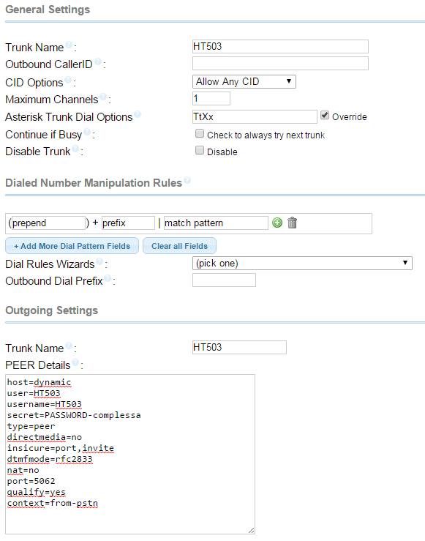Click help icon beside Outgoing Trunk Name

[x=69, y=346]
